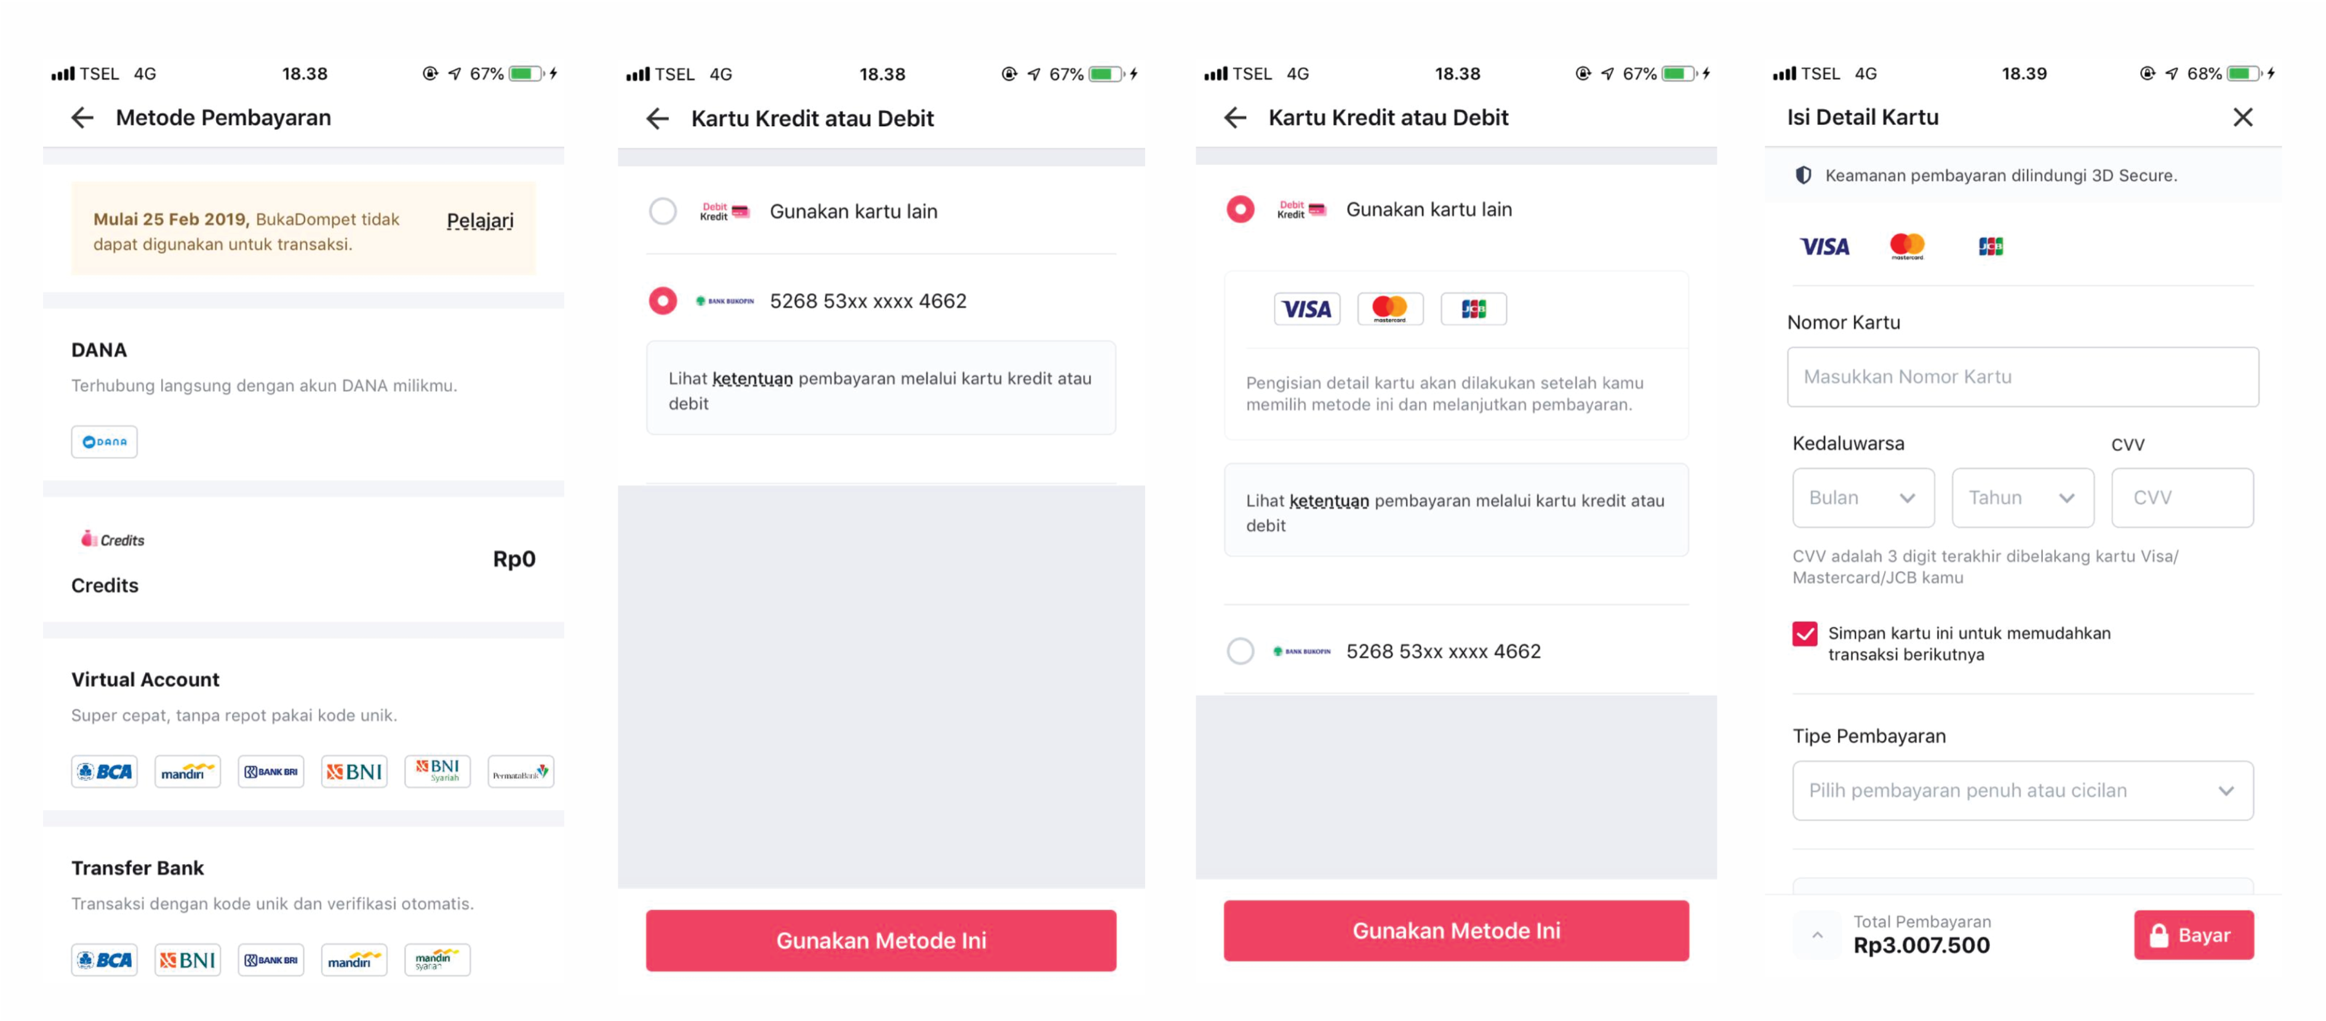Viewport: 2326px width, 1021px height.
Task: Select Mandiri Syariah bank transfer logo
Action: tap(437, 959)
